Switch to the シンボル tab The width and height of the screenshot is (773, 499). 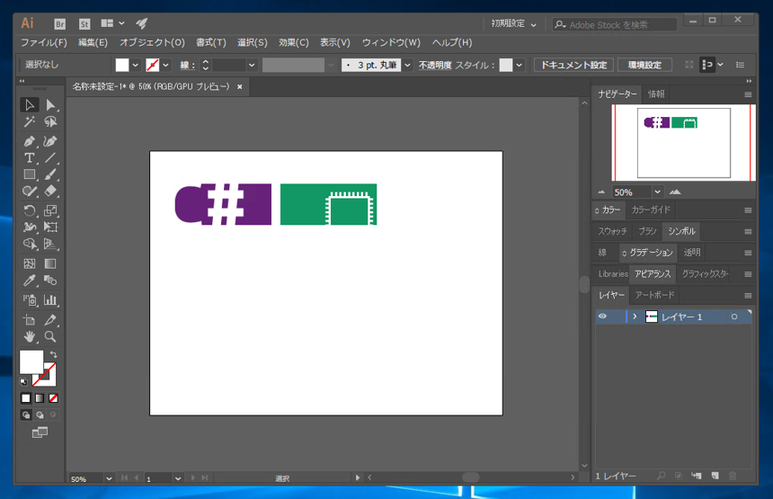(681, 231)
